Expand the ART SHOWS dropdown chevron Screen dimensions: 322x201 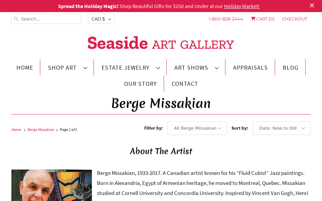(216, 68)
